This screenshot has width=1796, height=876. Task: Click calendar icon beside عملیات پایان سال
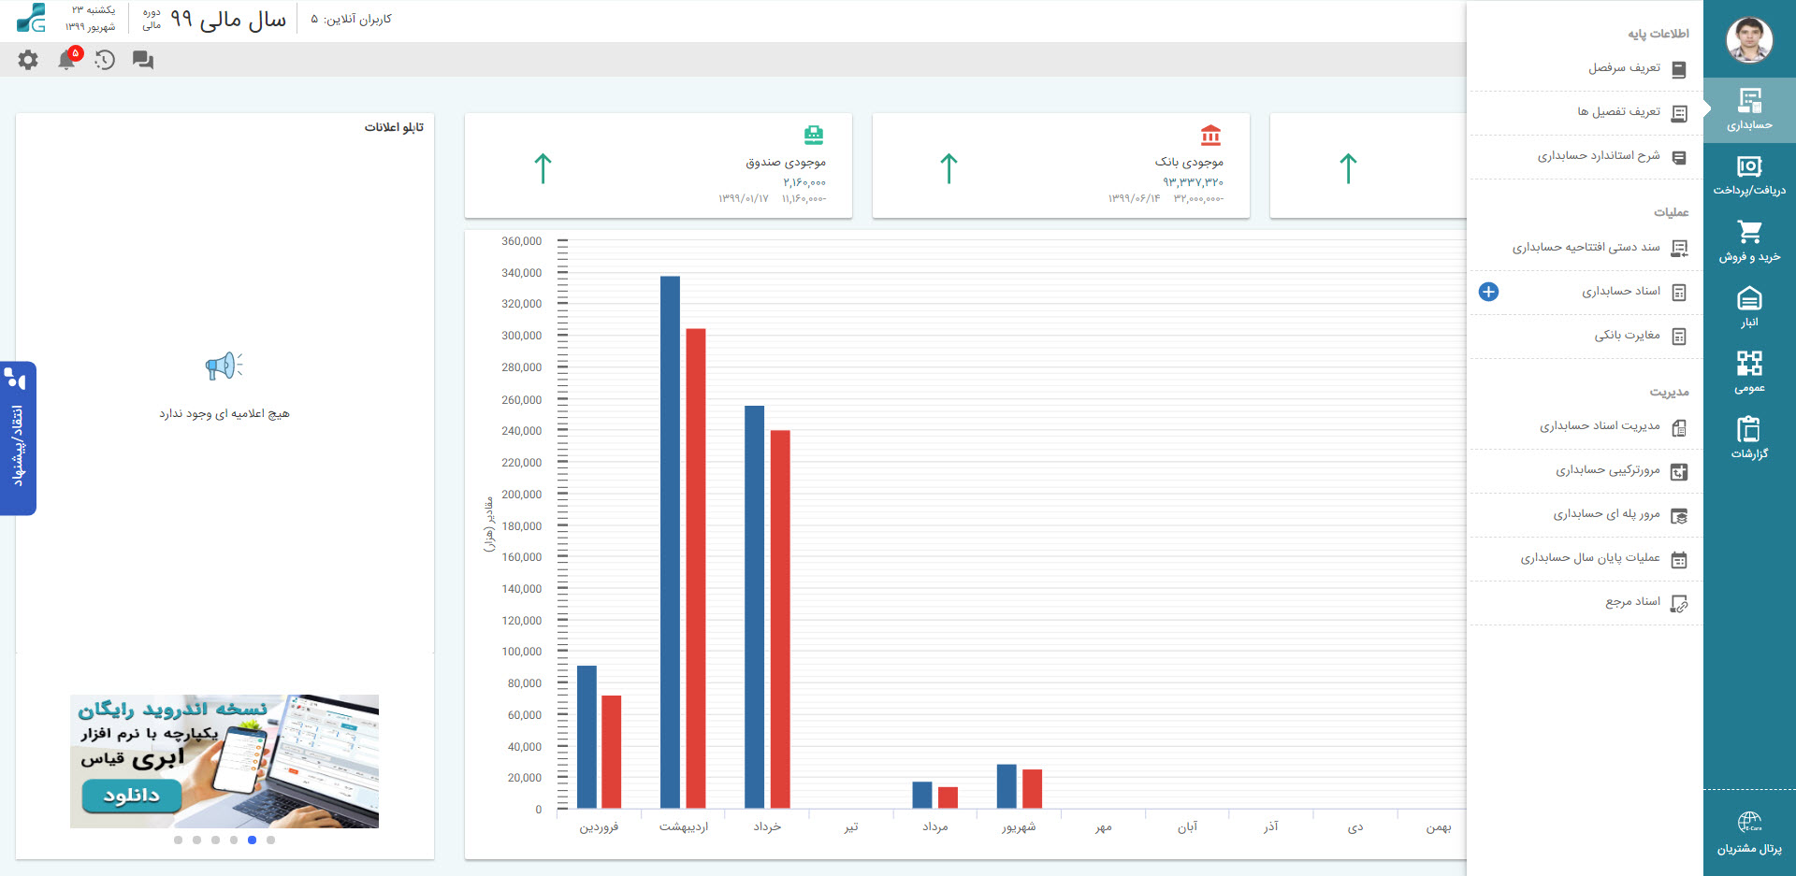tap(1679, 560)
